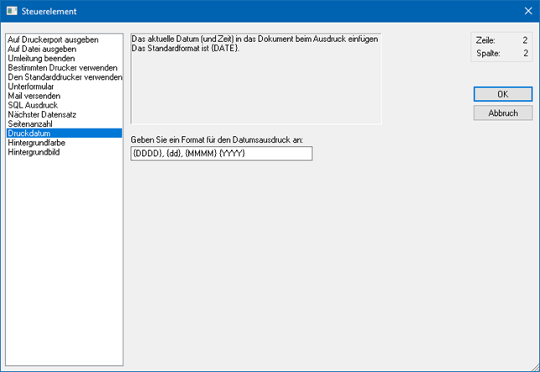Viewport: 540px width, 372px height.
Task: Select 'Nächster Datensatz' entry
Action: coord(43,114)
